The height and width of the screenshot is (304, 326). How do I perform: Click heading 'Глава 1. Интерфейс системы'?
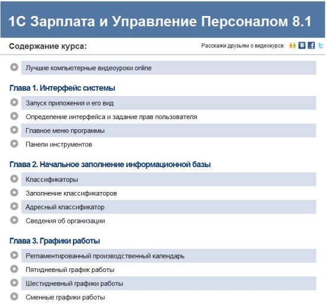(62, 88)
